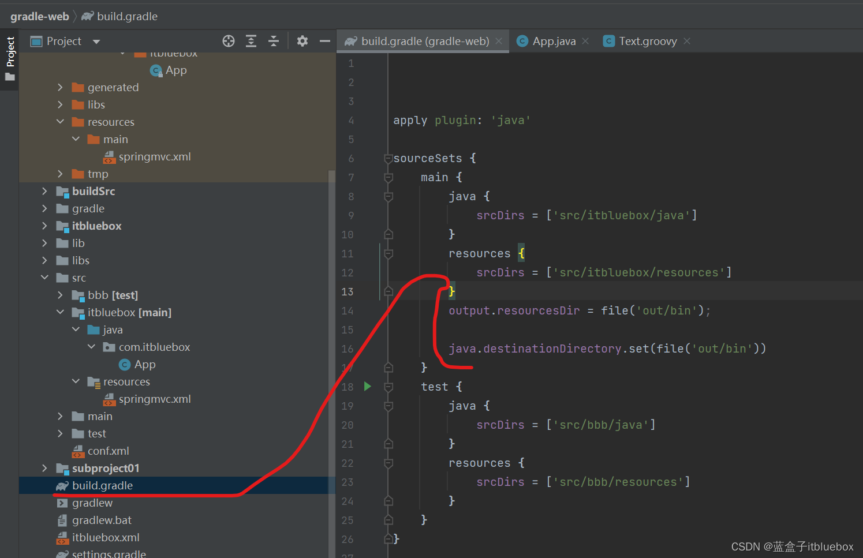Viewport: 863px width, 558px height.
Task: Select itbluebox.xml in project tree
Action: pyautogui.click(x=106, y=537)
